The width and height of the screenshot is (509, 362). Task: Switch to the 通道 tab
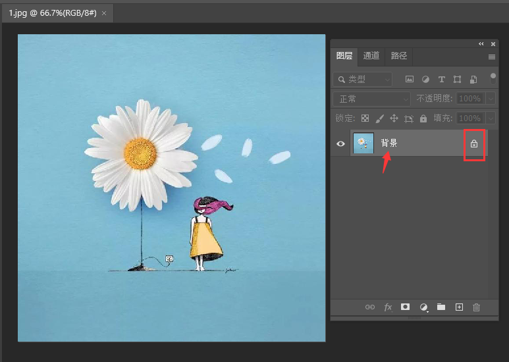[371, 56]
